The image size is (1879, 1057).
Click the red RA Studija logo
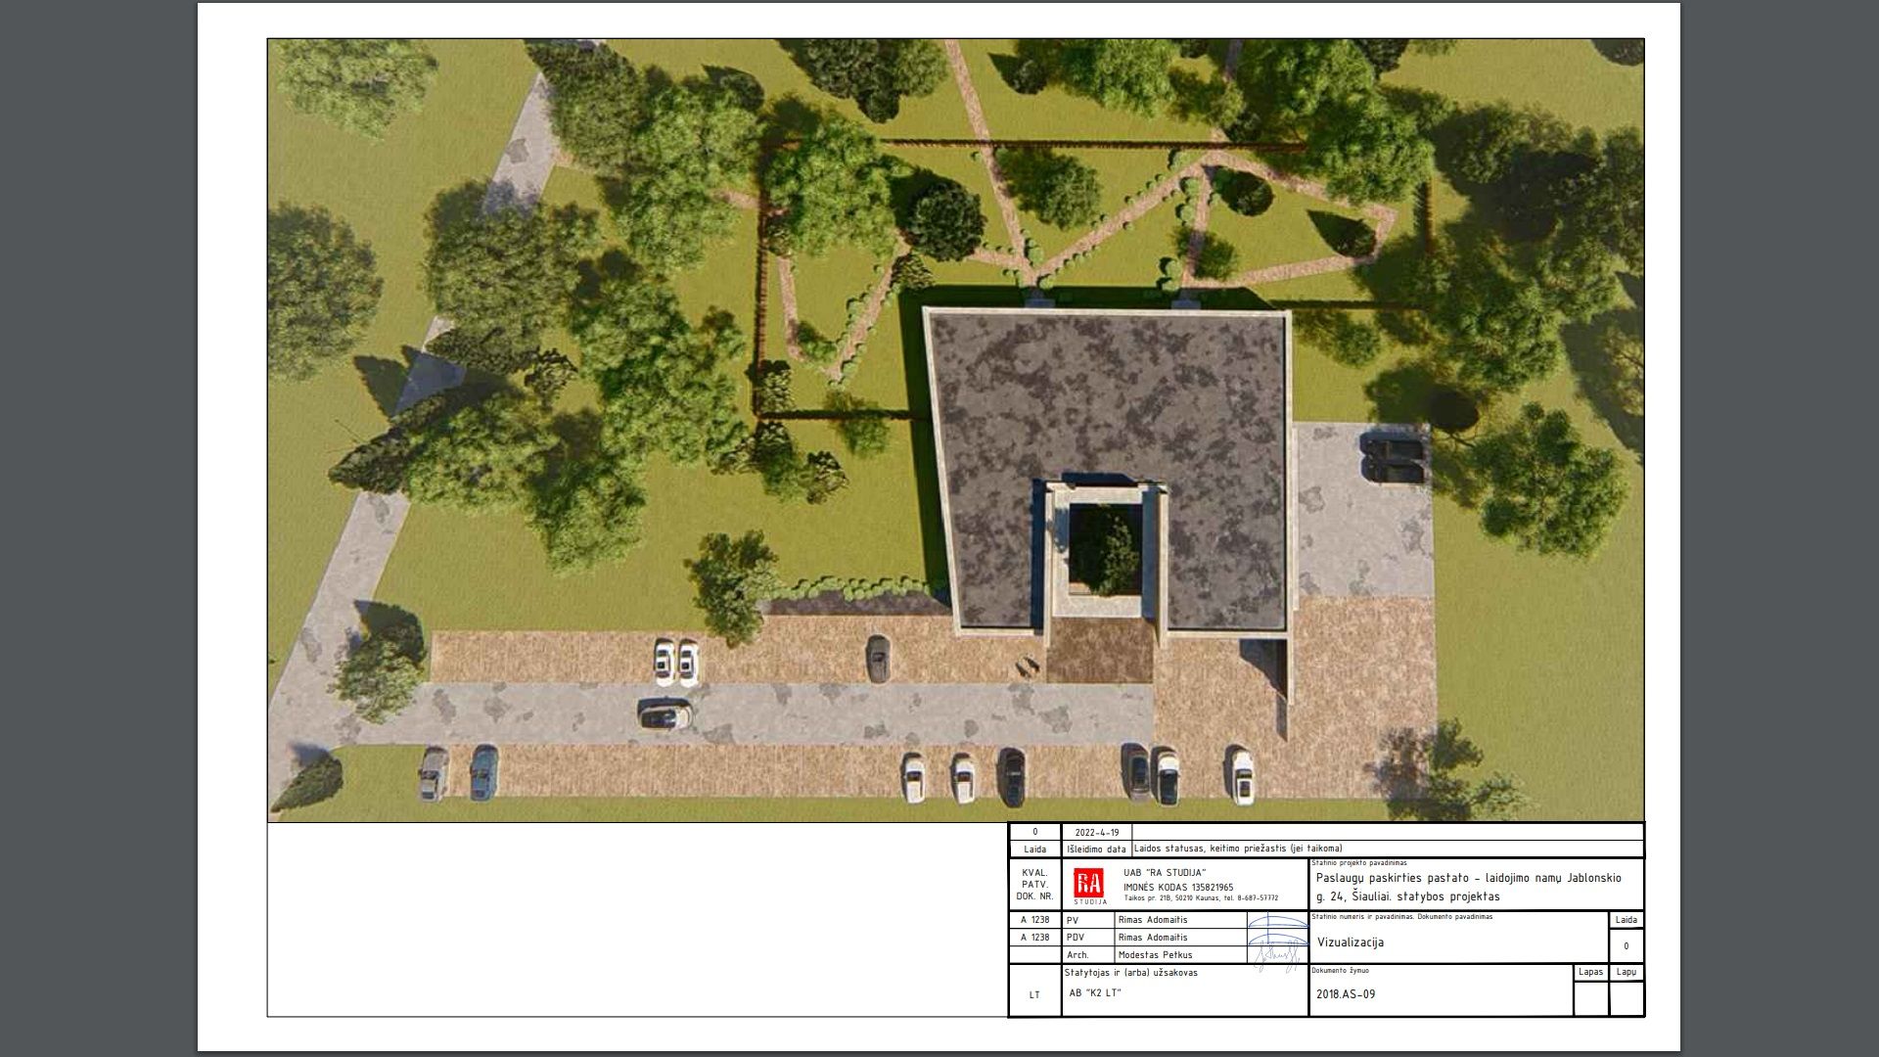coord(1089,884)
